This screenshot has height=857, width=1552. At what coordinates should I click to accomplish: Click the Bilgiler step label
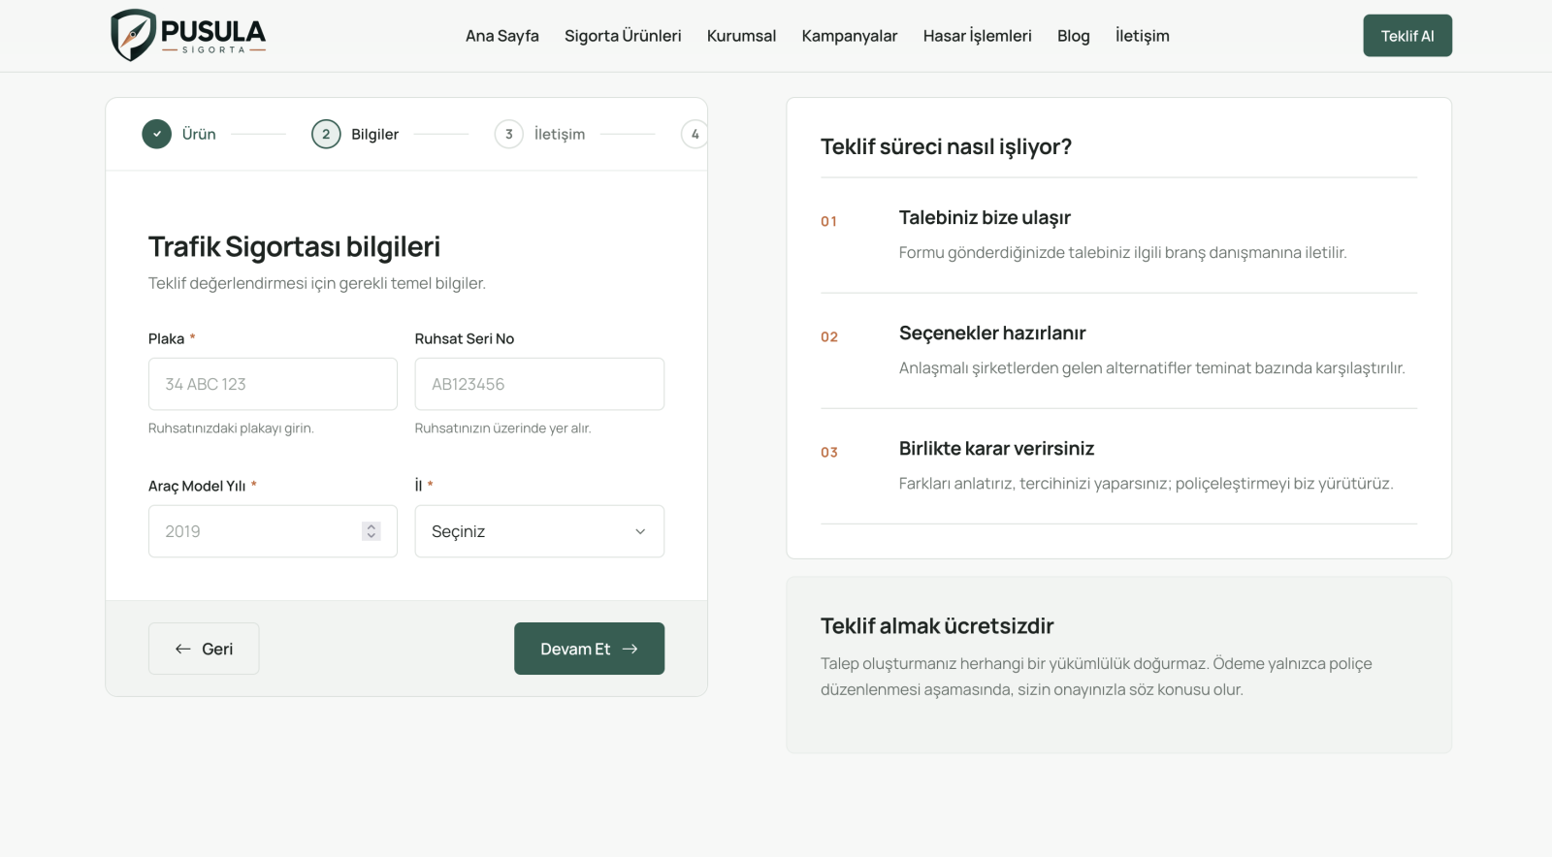374,134
